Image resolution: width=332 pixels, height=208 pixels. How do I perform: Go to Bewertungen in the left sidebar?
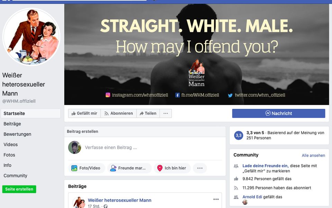coord(17,134)
